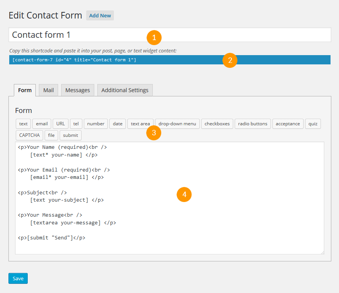Insert a radio buttons form-tag
The image size is (339, 293).
(x=252, y=124)
